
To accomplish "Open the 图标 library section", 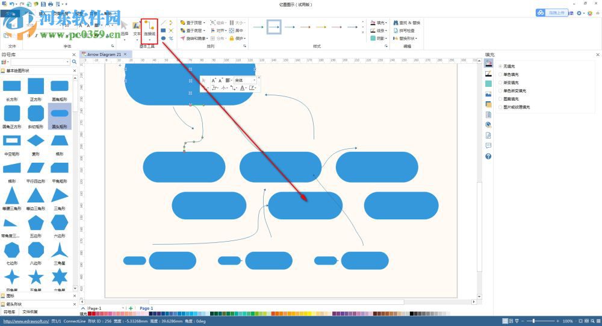I will (x=37, y=296).
